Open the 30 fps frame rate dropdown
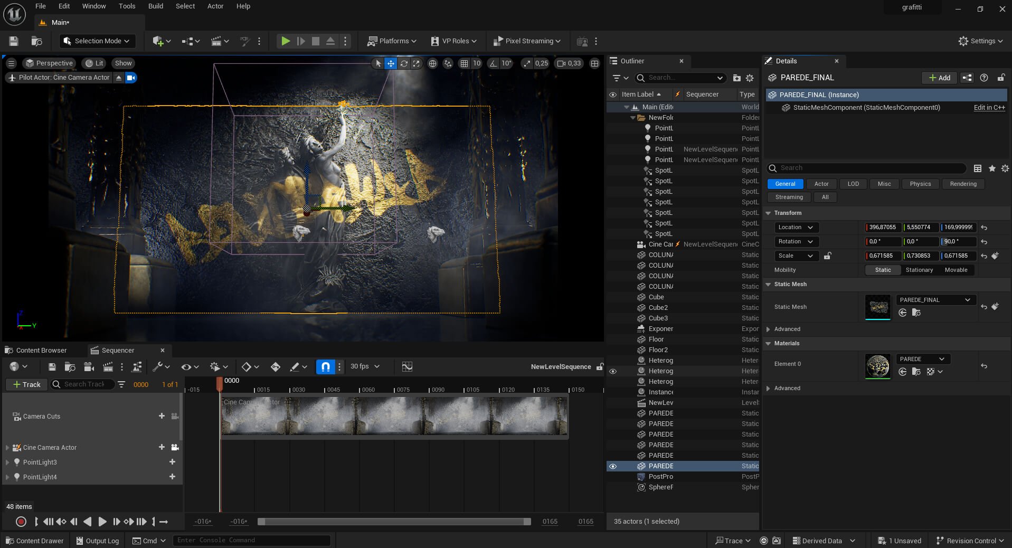 pos(365,366)
